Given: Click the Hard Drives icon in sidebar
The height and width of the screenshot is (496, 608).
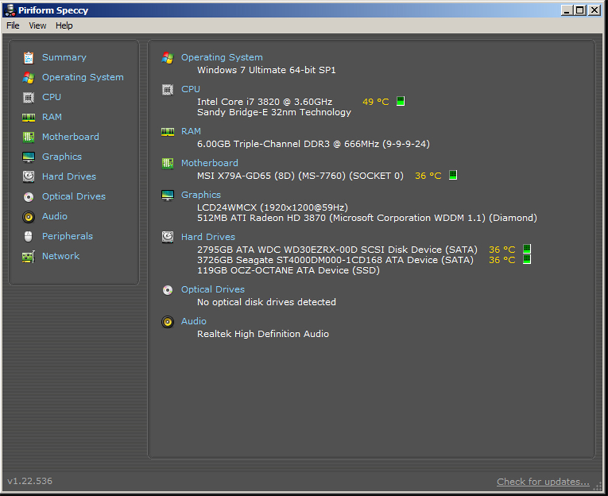Looking at the screenshot, I should [29, 176].
